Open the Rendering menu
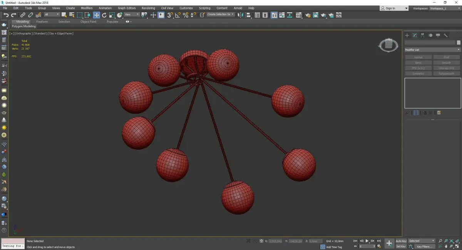Screen dimensions: 462x250 coord(148,8)
